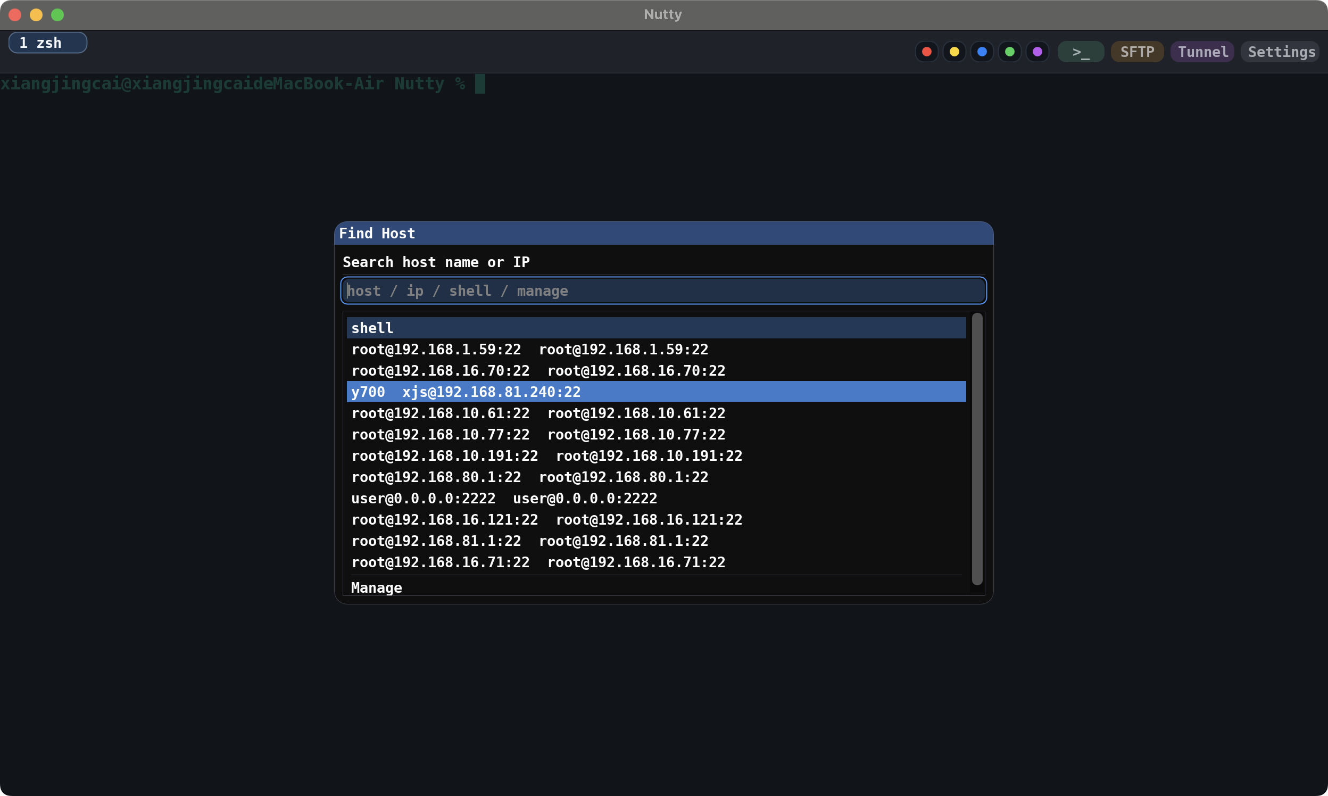Select host root@192.168.81.1:22
Image resolution: width=1328 pixels, height=796 pixels.
(x=656, y=541)
